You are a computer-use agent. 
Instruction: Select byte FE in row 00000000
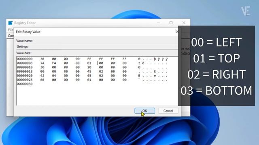(89, 59)
